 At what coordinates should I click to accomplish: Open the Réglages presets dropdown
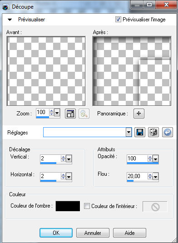click(x=129, y=132)
